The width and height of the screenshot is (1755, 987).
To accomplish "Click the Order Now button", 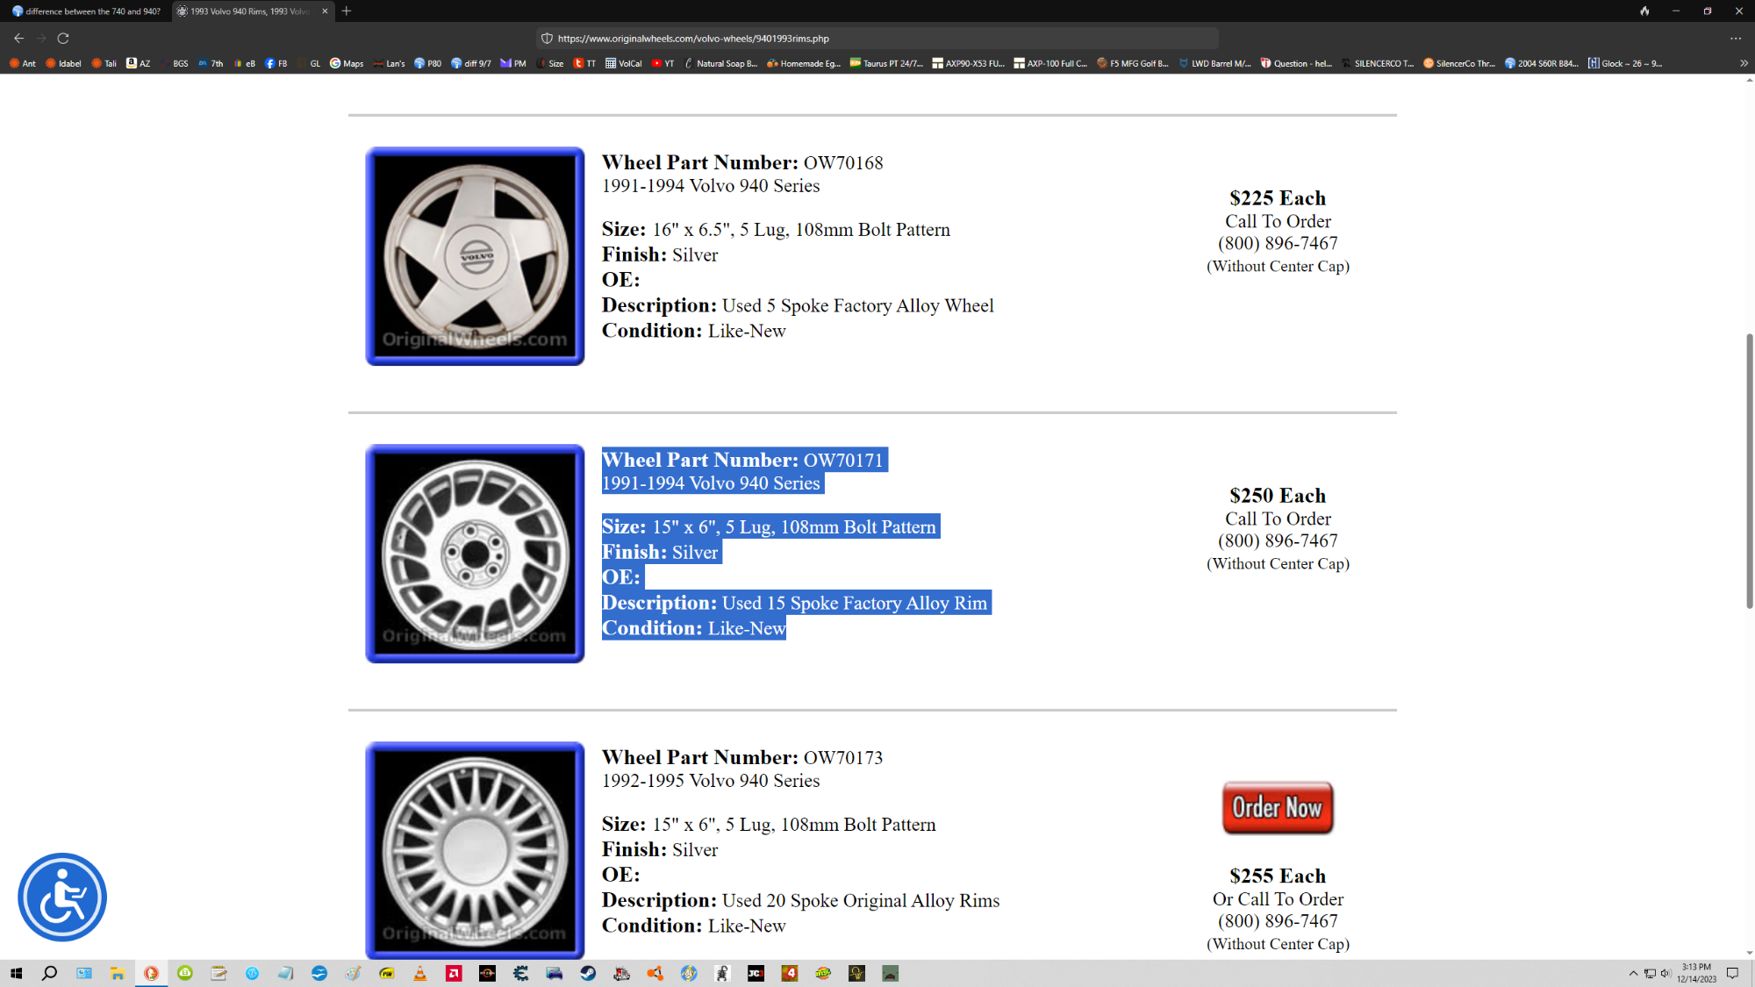I will point(1278,807).
